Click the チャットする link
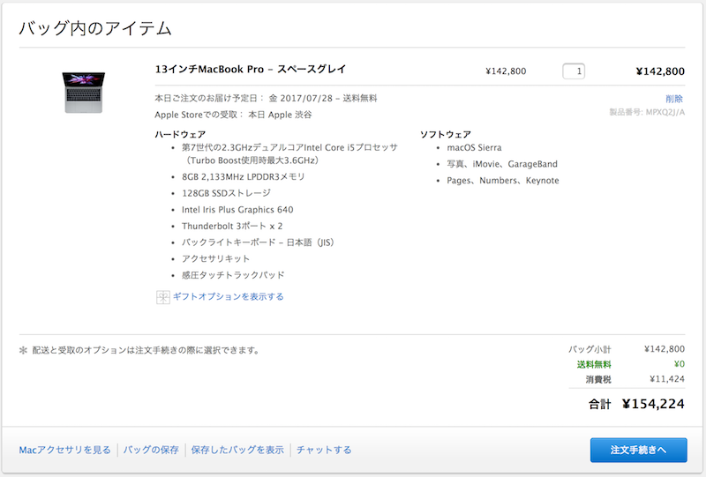This screenshot has width=706, height=477. [x=324, y=450]
